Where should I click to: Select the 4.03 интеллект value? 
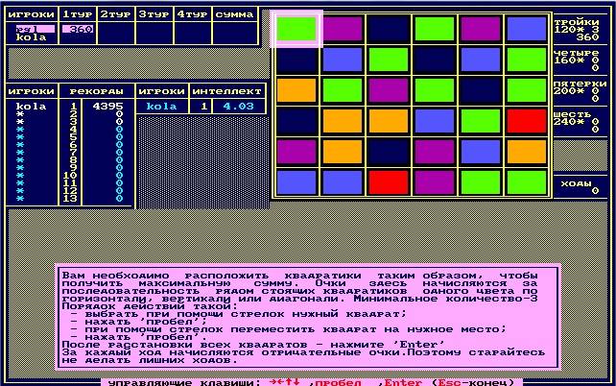(x=239, y=107)
